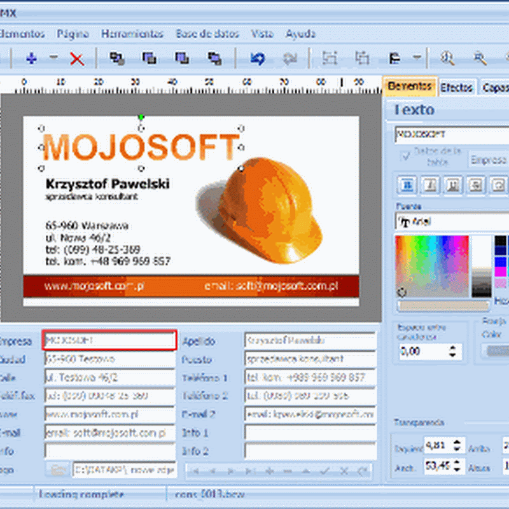Open the Base de datos menu
This screenshot has height=509, width=509.
coord(207,34)
